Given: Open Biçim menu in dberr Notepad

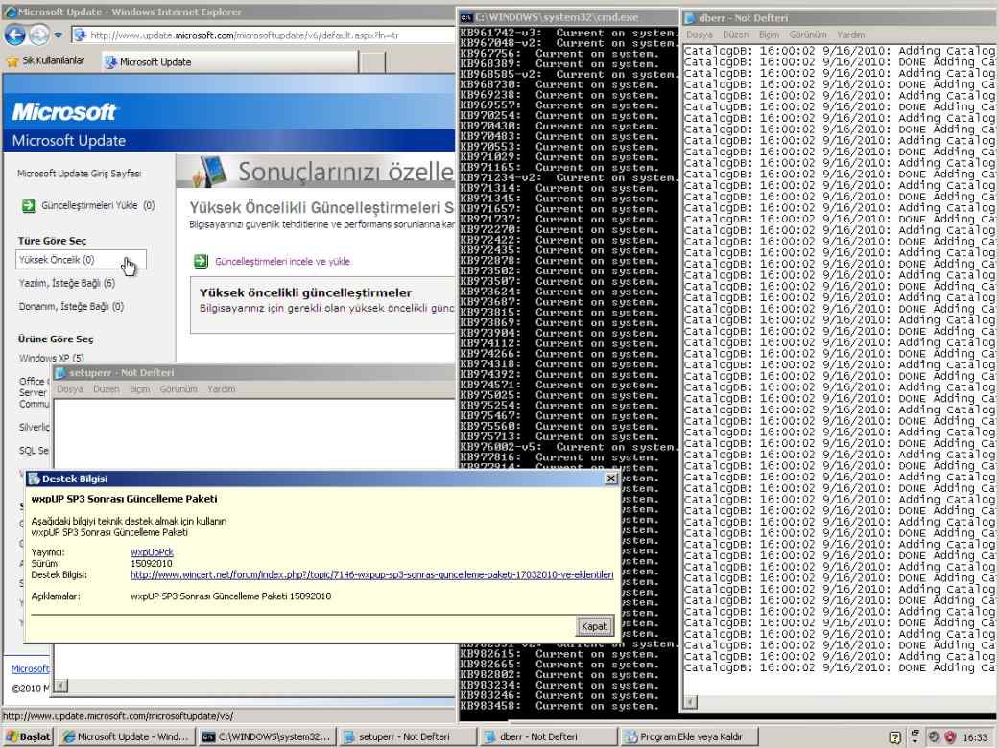Looking at the screenshot, I should (x=770, y=35).
